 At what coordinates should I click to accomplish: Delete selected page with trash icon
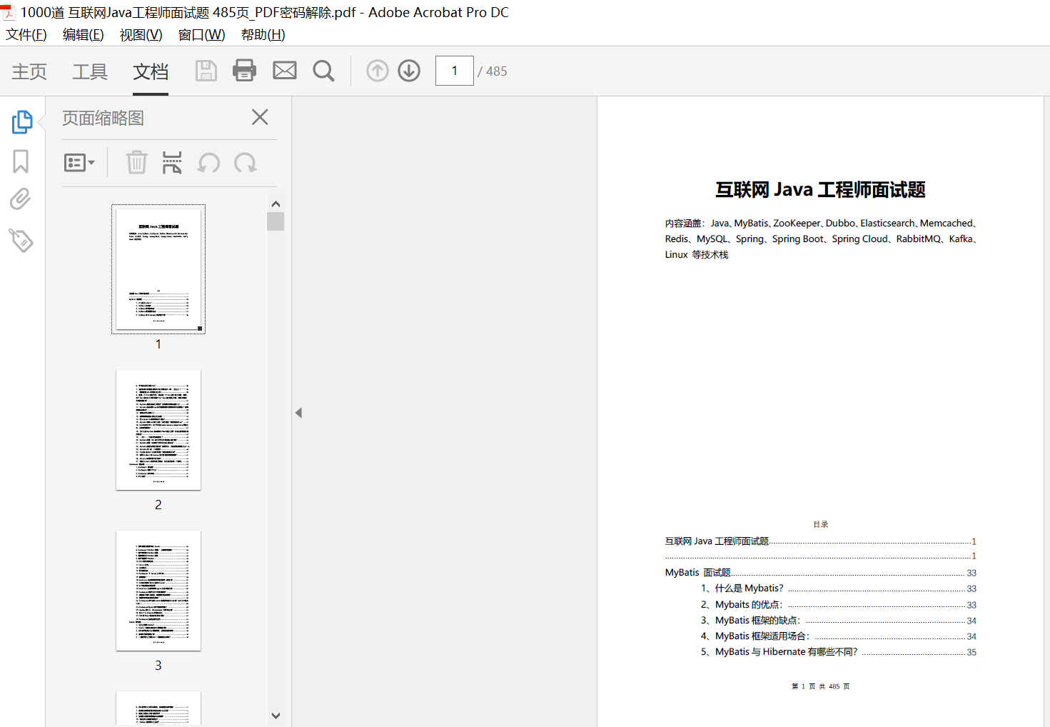click(x=136, y=163)
